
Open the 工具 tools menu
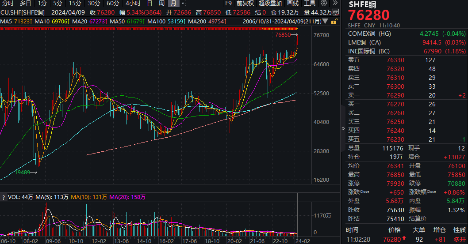point(310,3)
